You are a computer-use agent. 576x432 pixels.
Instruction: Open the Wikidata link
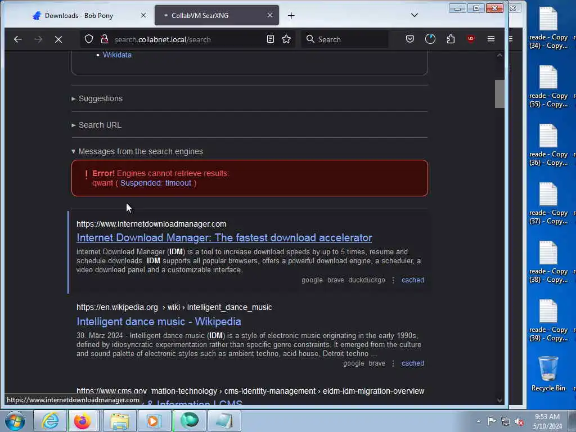(117, 55)
